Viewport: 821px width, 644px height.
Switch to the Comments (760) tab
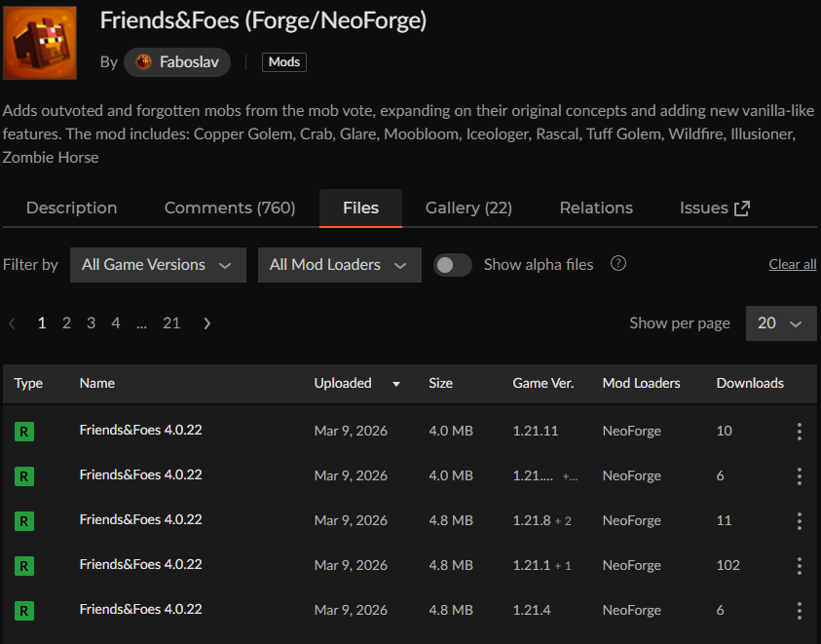[x=230, y=208]
